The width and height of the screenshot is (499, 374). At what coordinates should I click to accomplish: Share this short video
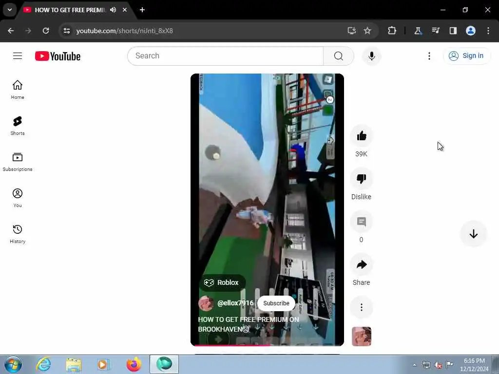[x=361, y=264]
